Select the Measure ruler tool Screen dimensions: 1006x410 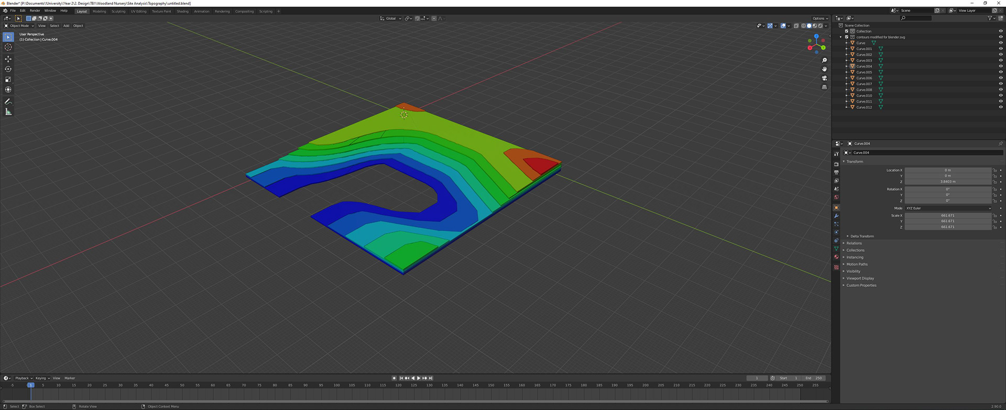point(8,112)
